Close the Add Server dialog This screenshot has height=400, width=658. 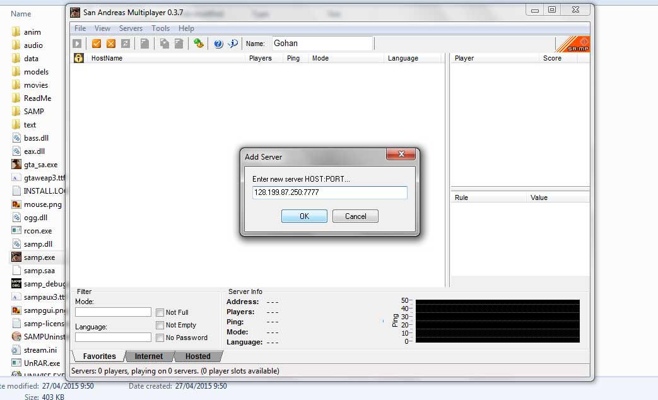(401, 154)
